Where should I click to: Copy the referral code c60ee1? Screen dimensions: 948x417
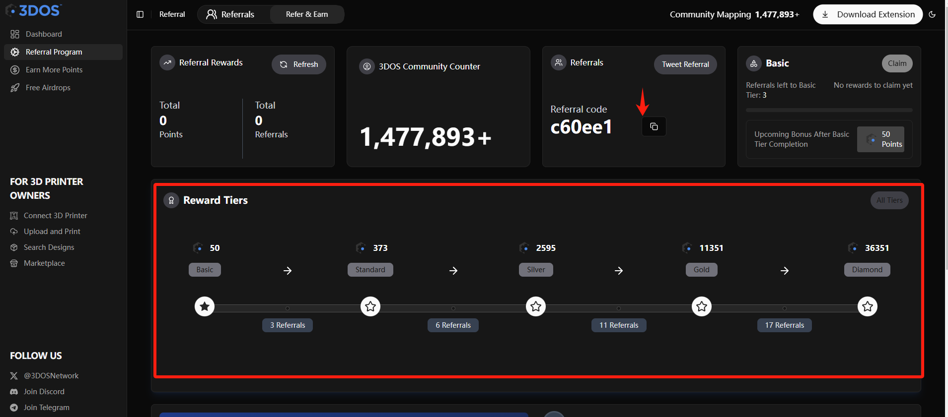(654, 126)
